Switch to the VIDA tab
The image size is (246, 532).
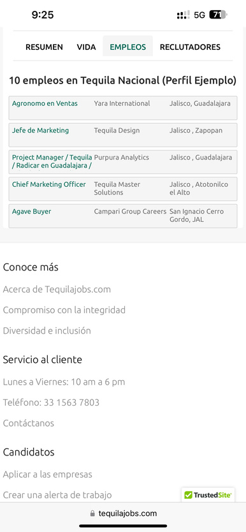click(87, 47)
